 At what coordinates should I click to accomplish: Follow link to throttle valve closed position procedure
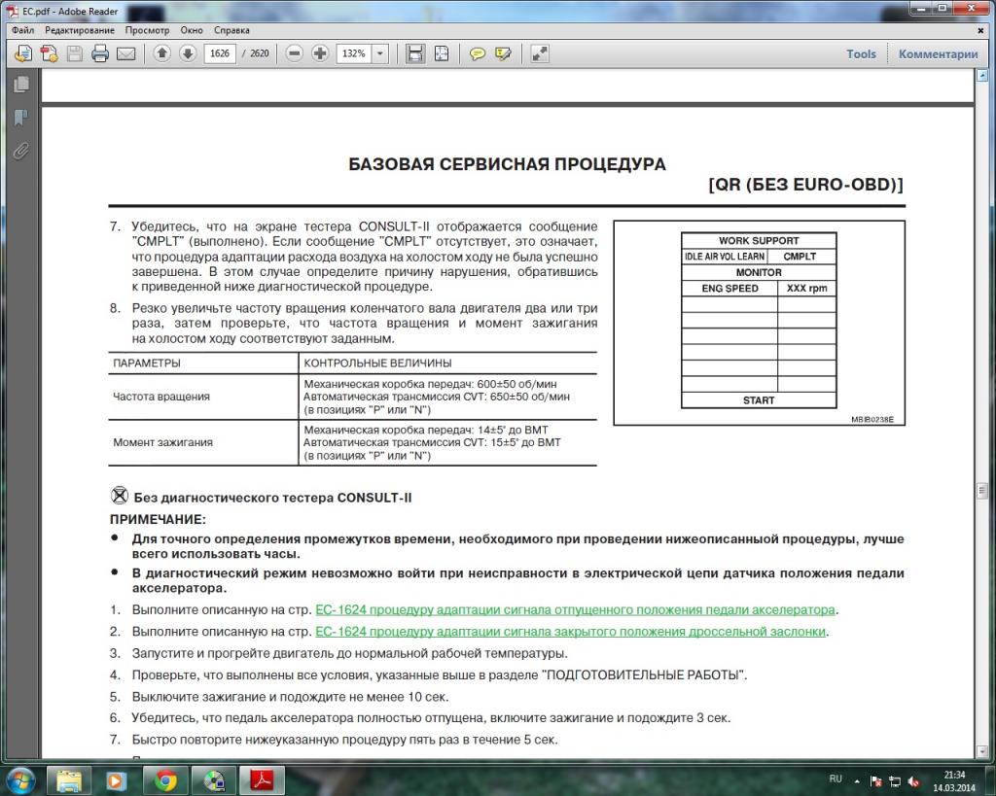click(570, 632)
